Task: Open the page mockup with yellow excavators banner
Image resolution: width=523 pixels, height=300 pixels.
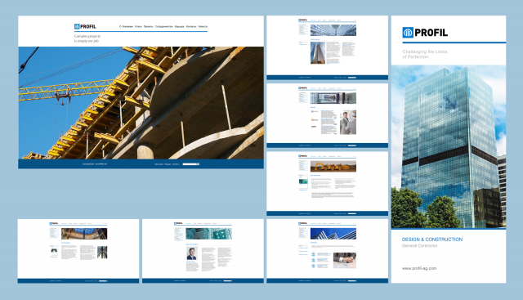Action: click(x=327, y=184)
